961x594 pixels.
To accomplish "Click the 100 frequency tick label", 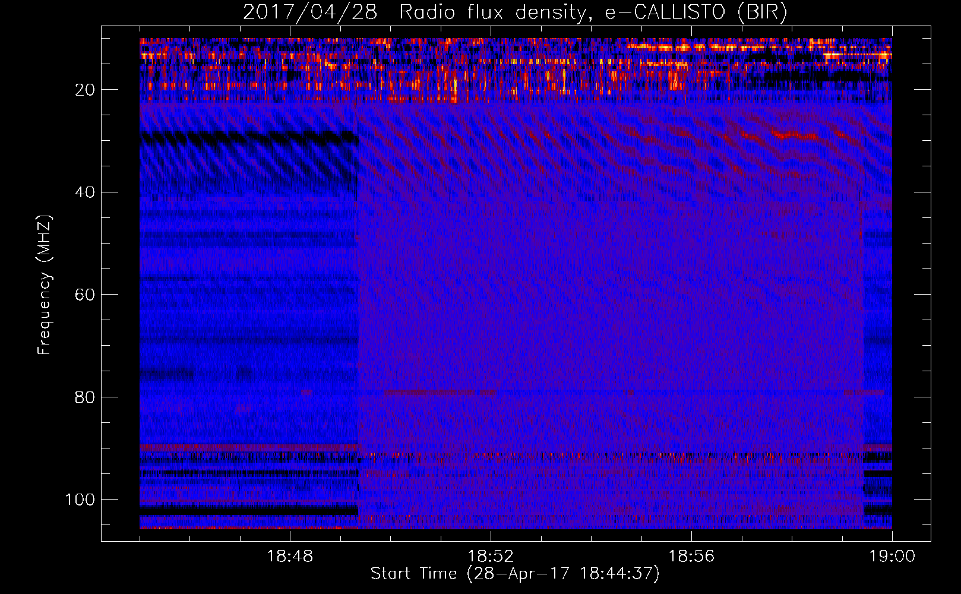I will [x=80, y=500].
